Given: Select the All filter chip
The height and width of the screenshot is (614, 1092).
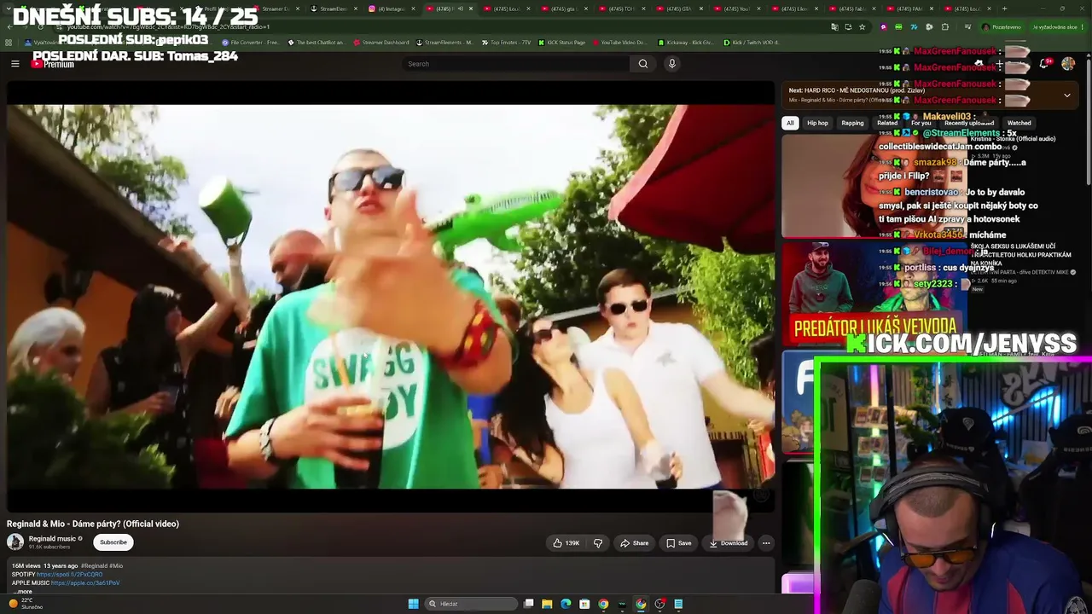Looking at the screenshot, I should [x=790, y=123].
